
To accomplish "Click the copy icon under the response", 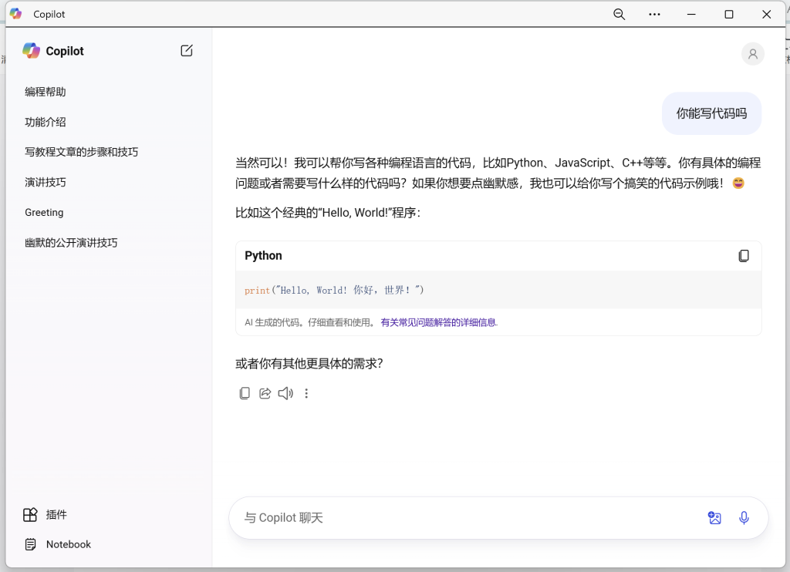I will pos(245,393).
